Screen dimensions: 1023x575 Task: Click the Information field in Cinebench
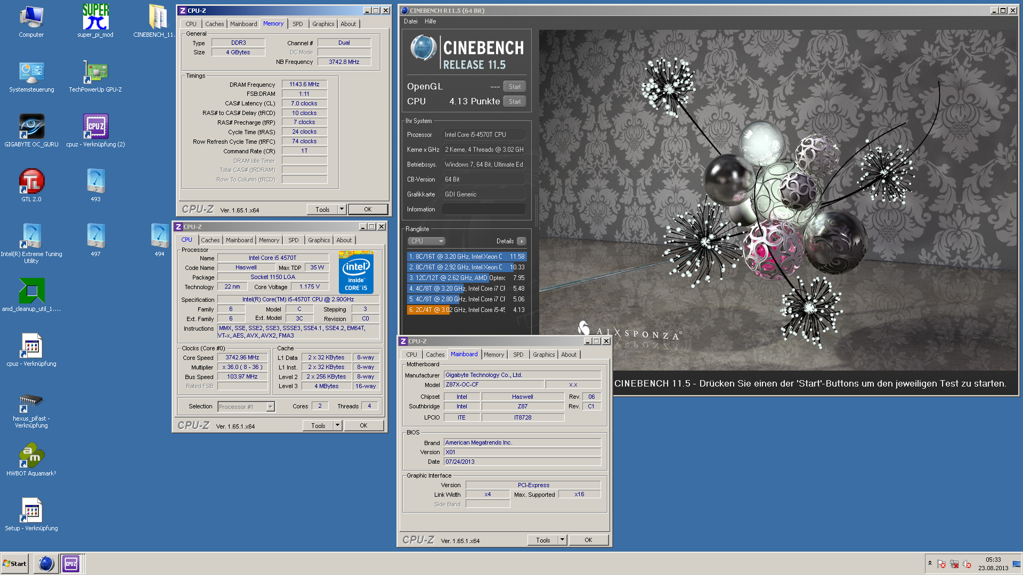[484, 209]
